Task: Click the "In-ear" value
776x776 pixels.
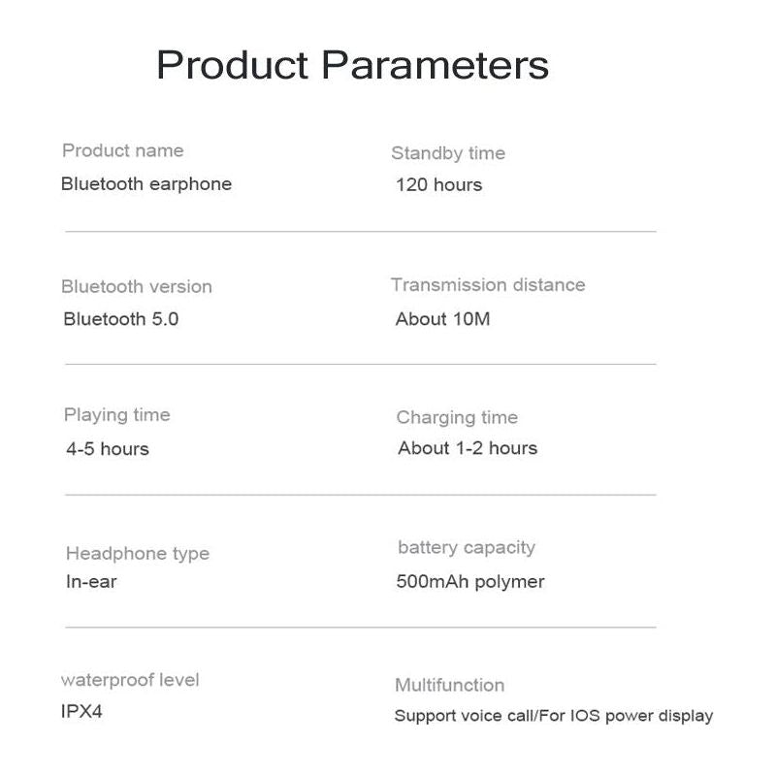Action: (x=91, y=582)
